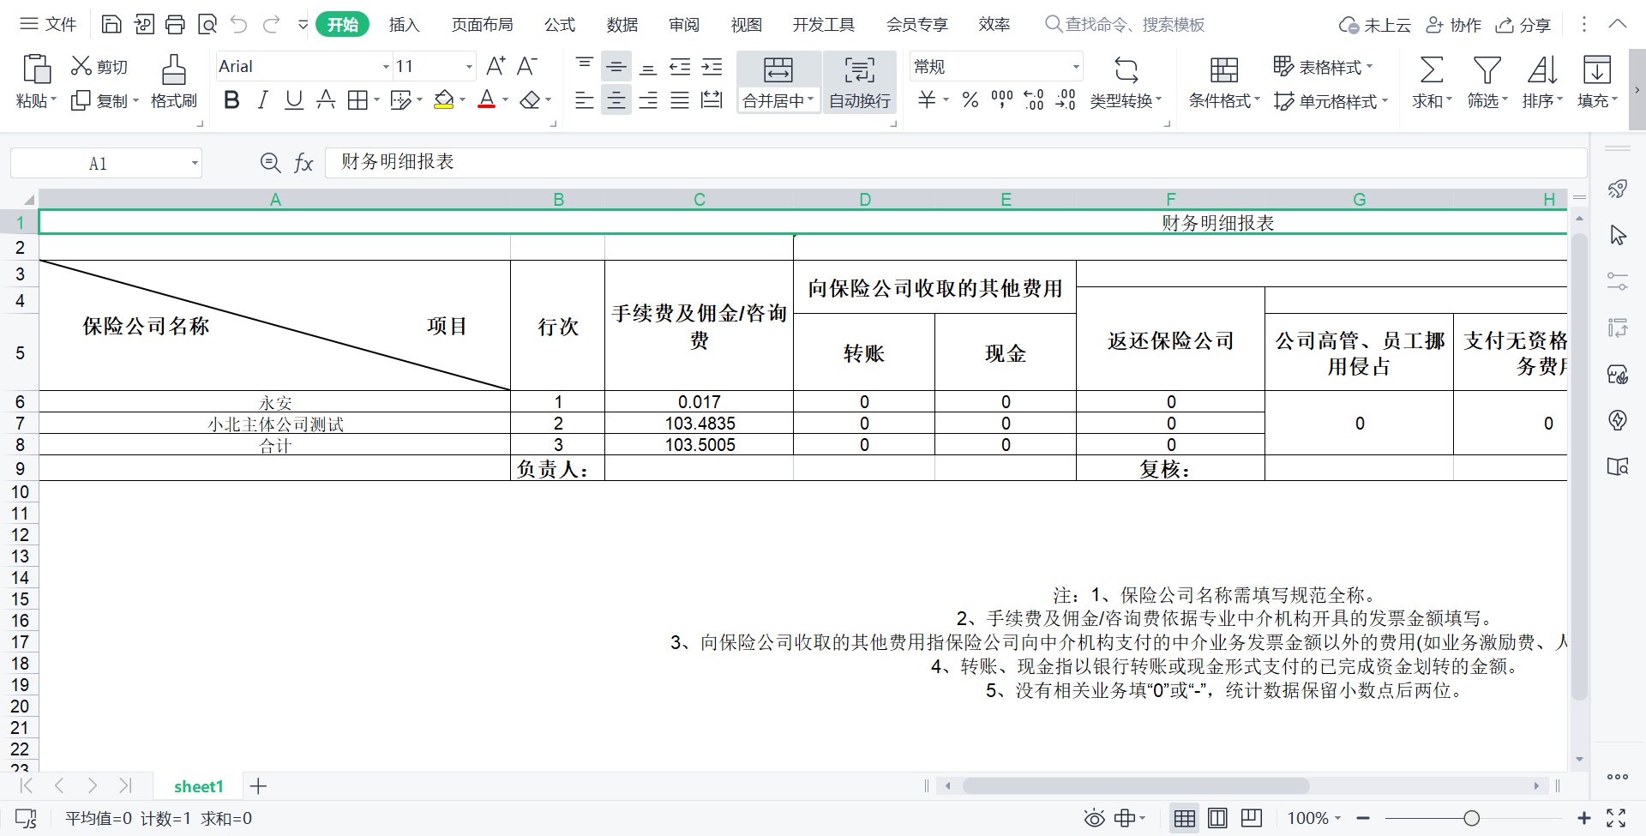
Task: Click decrease indent icon
Action: (680, 66)
